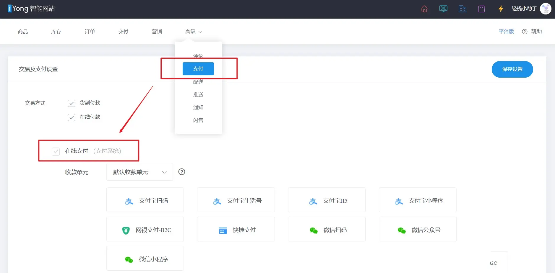
Task: Select the 支付宝扫码 payment option
Action: point(145,200)
